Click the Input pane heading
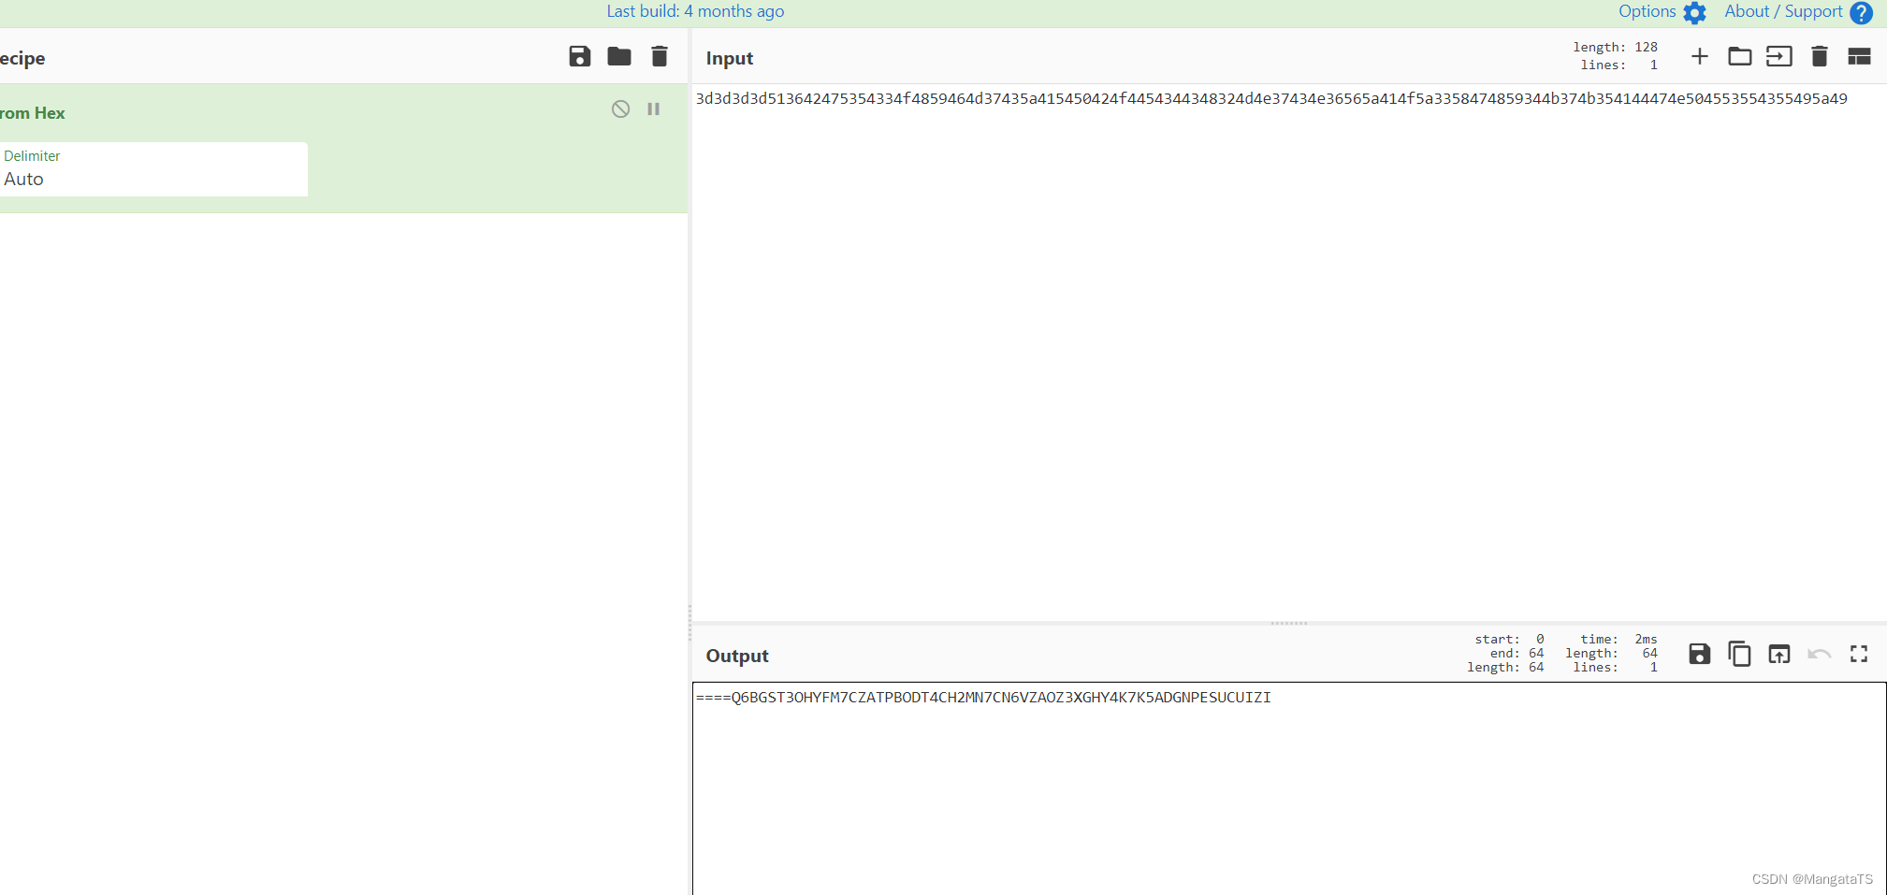This screenshot has width=1887, height=895. (730, 58)
